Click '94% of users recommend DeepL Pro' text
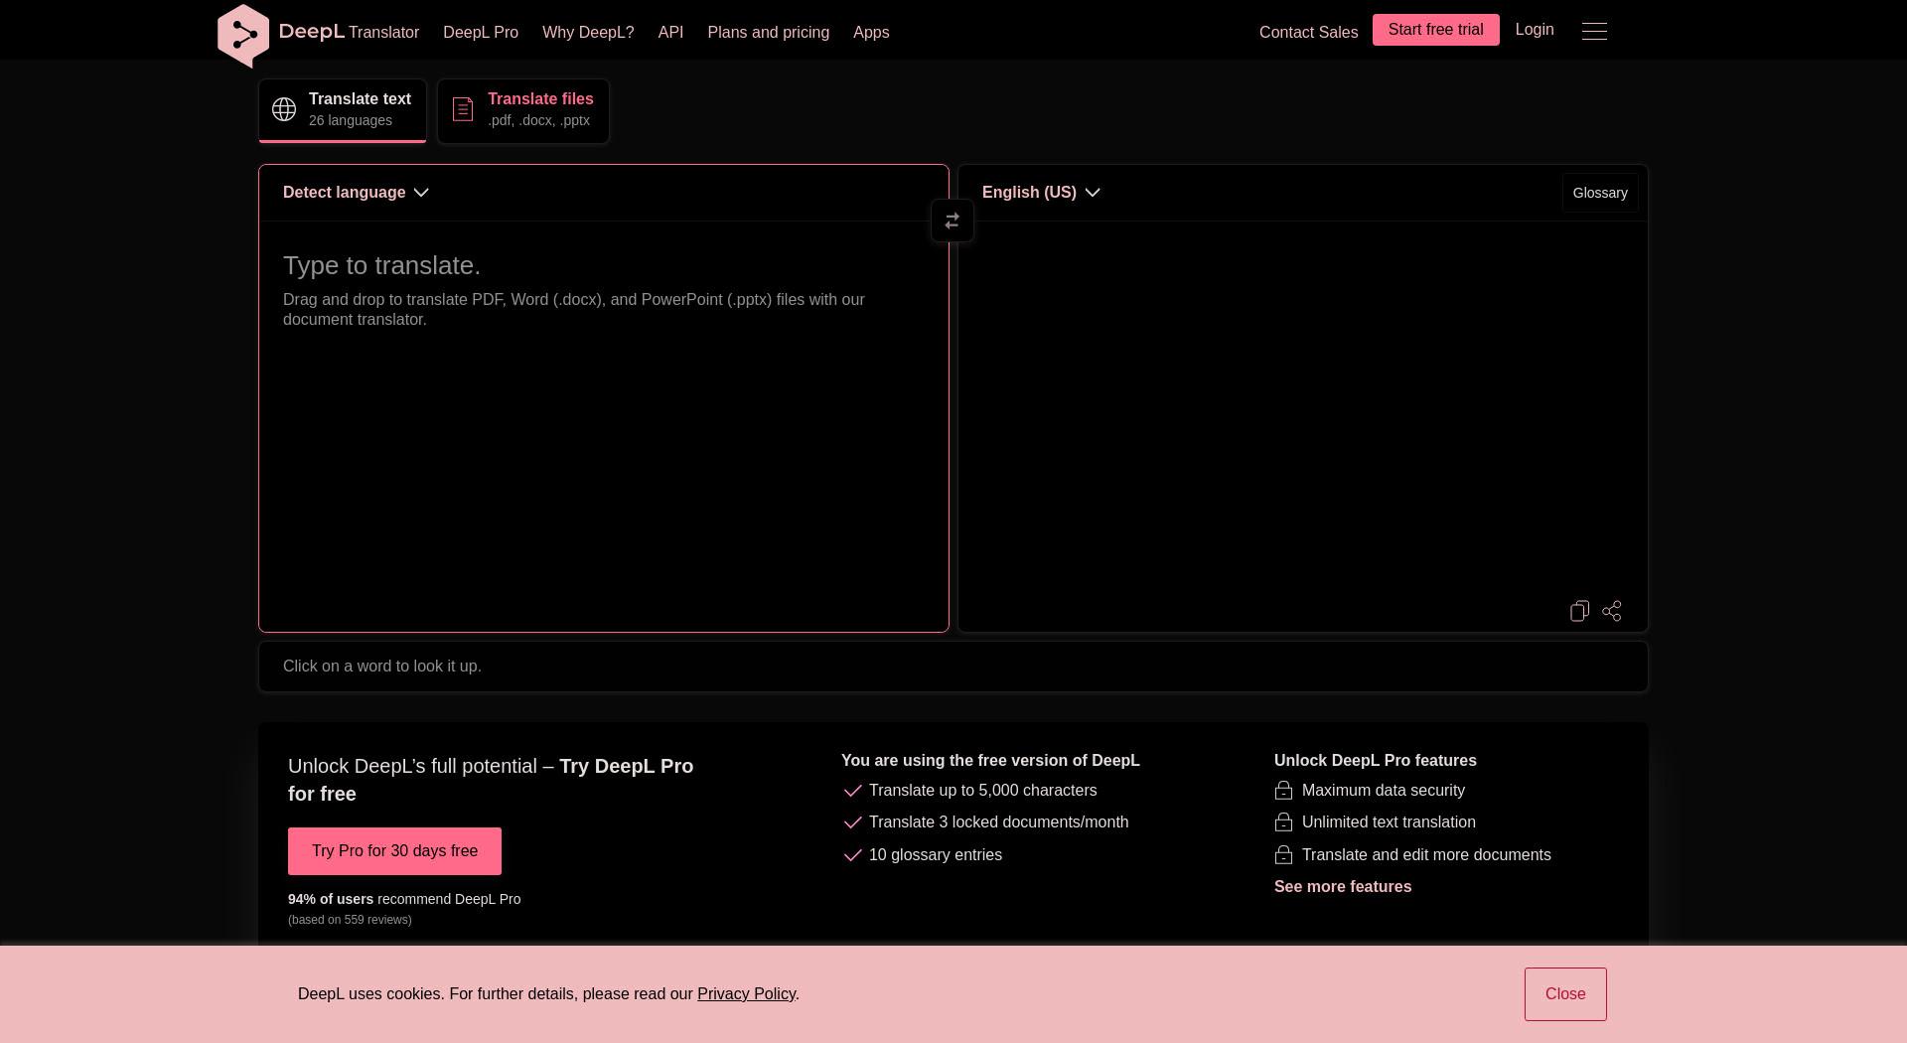 tap(404, 899)
